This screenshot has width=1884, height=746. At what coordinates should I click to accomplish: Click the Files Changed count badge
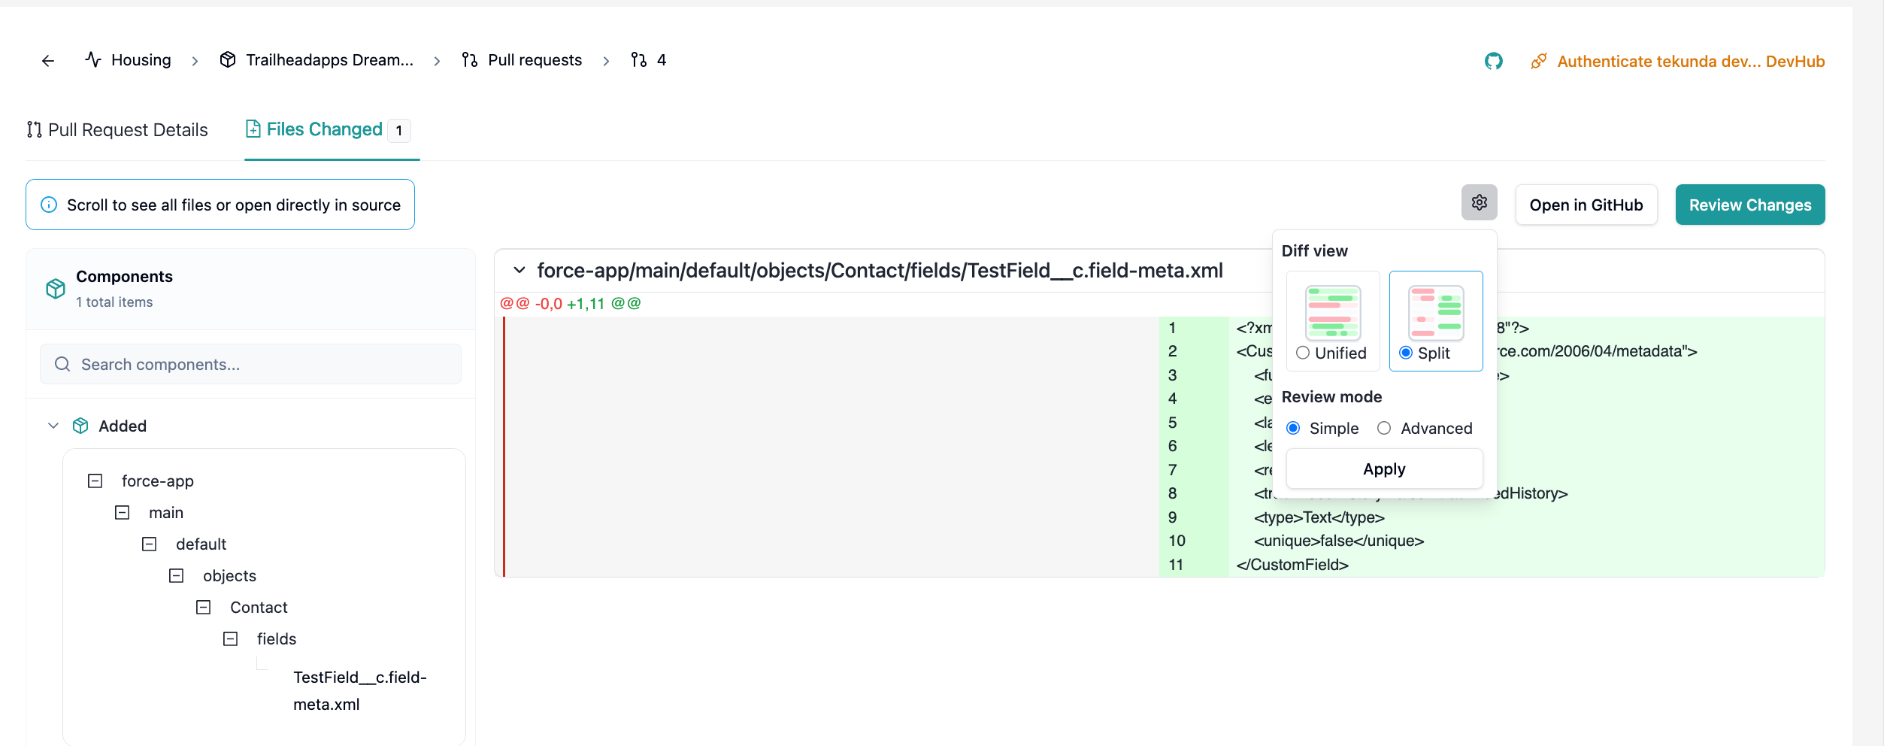398,131
